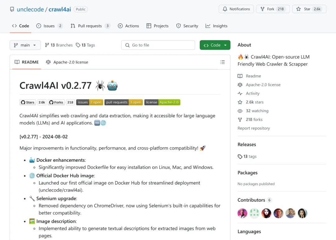Switch to the Pull requests tab
336x240 pixels.
pyautogui.click(x=90, y=26)
